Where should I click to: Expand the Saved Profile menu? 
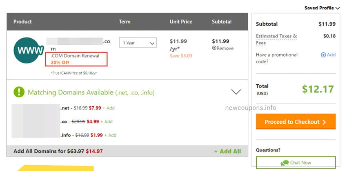click(x=322, y=8)
